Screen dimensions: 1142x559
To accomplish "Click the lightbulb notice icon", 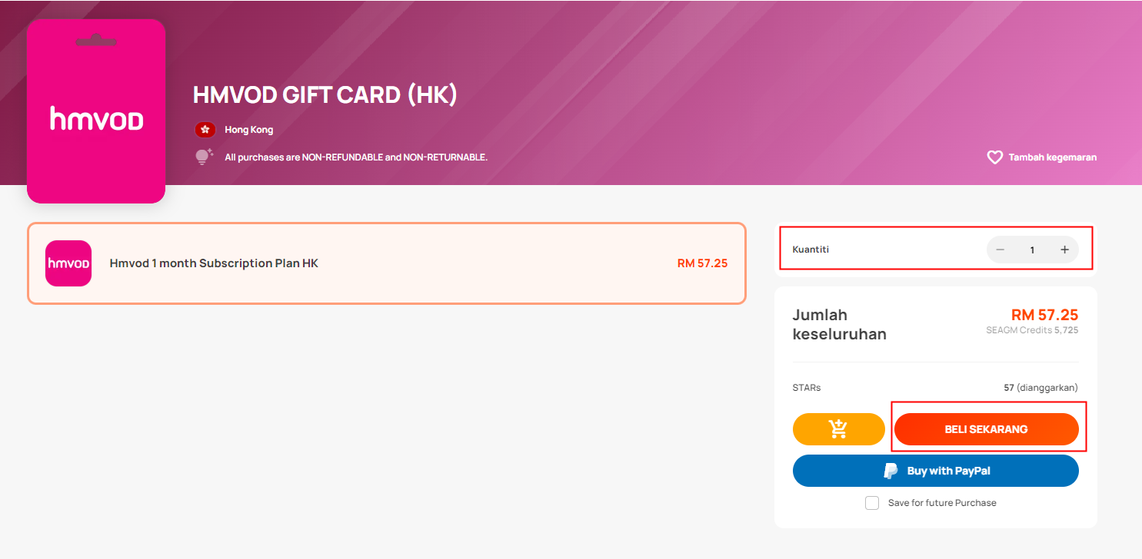I will pos(203,157).
